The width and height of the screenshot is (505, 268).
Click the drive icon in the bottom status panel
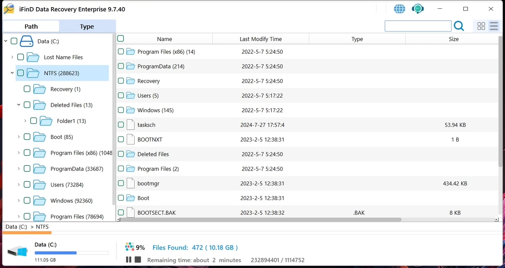click(x=18, y=252)
